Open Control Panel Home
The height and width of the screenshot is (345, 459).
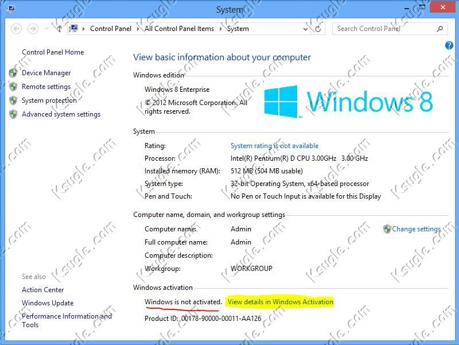tap(53, 52)
